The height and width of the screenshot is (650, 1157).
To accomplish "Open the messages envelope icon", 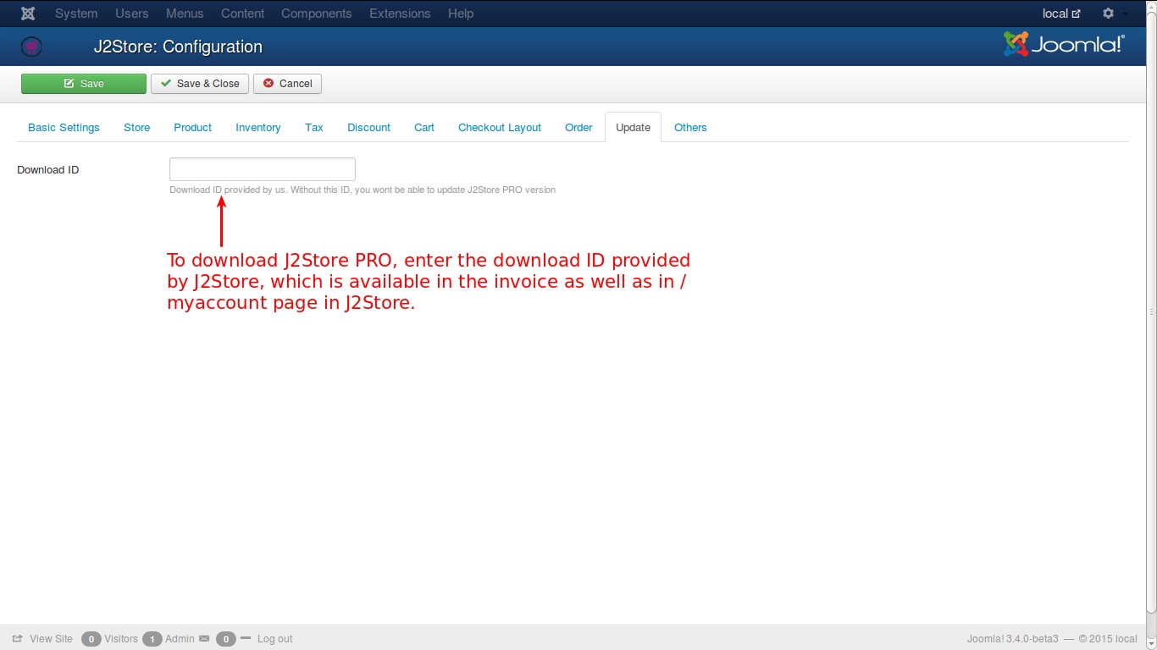I will (x=203, y=639).
